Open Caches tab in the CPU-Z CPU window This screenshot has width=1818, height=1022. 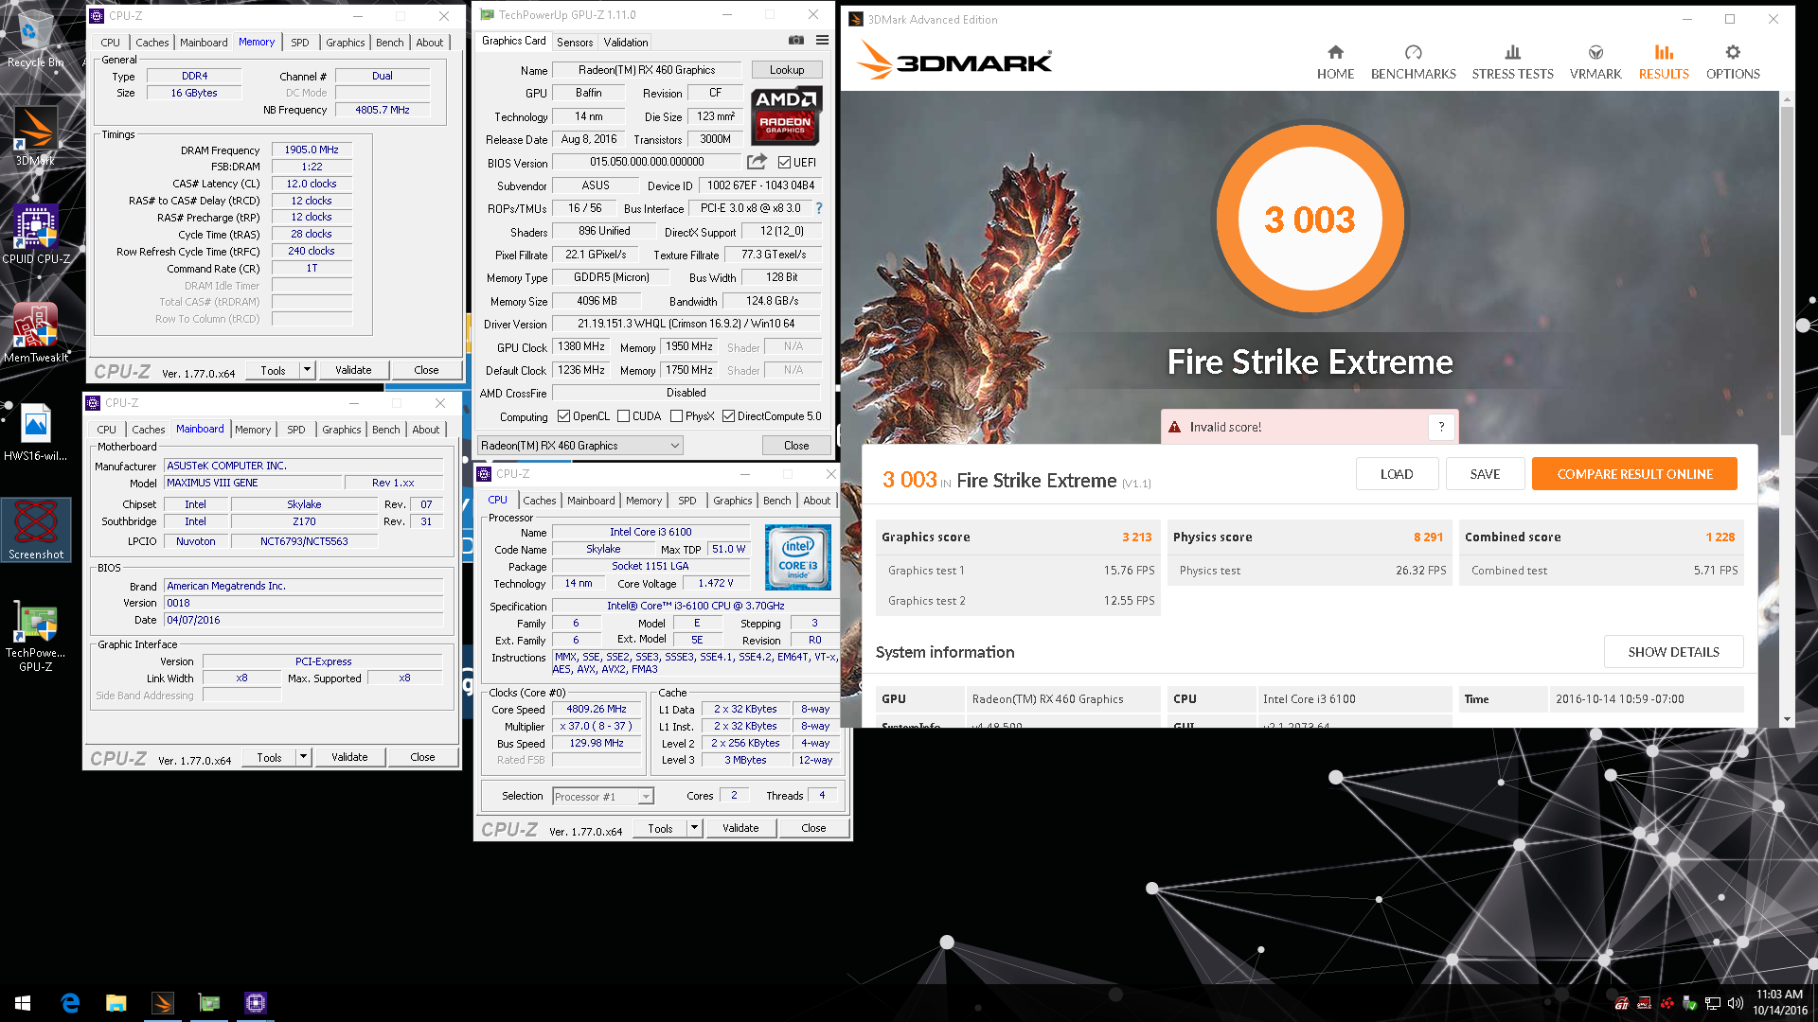point(540,501)
